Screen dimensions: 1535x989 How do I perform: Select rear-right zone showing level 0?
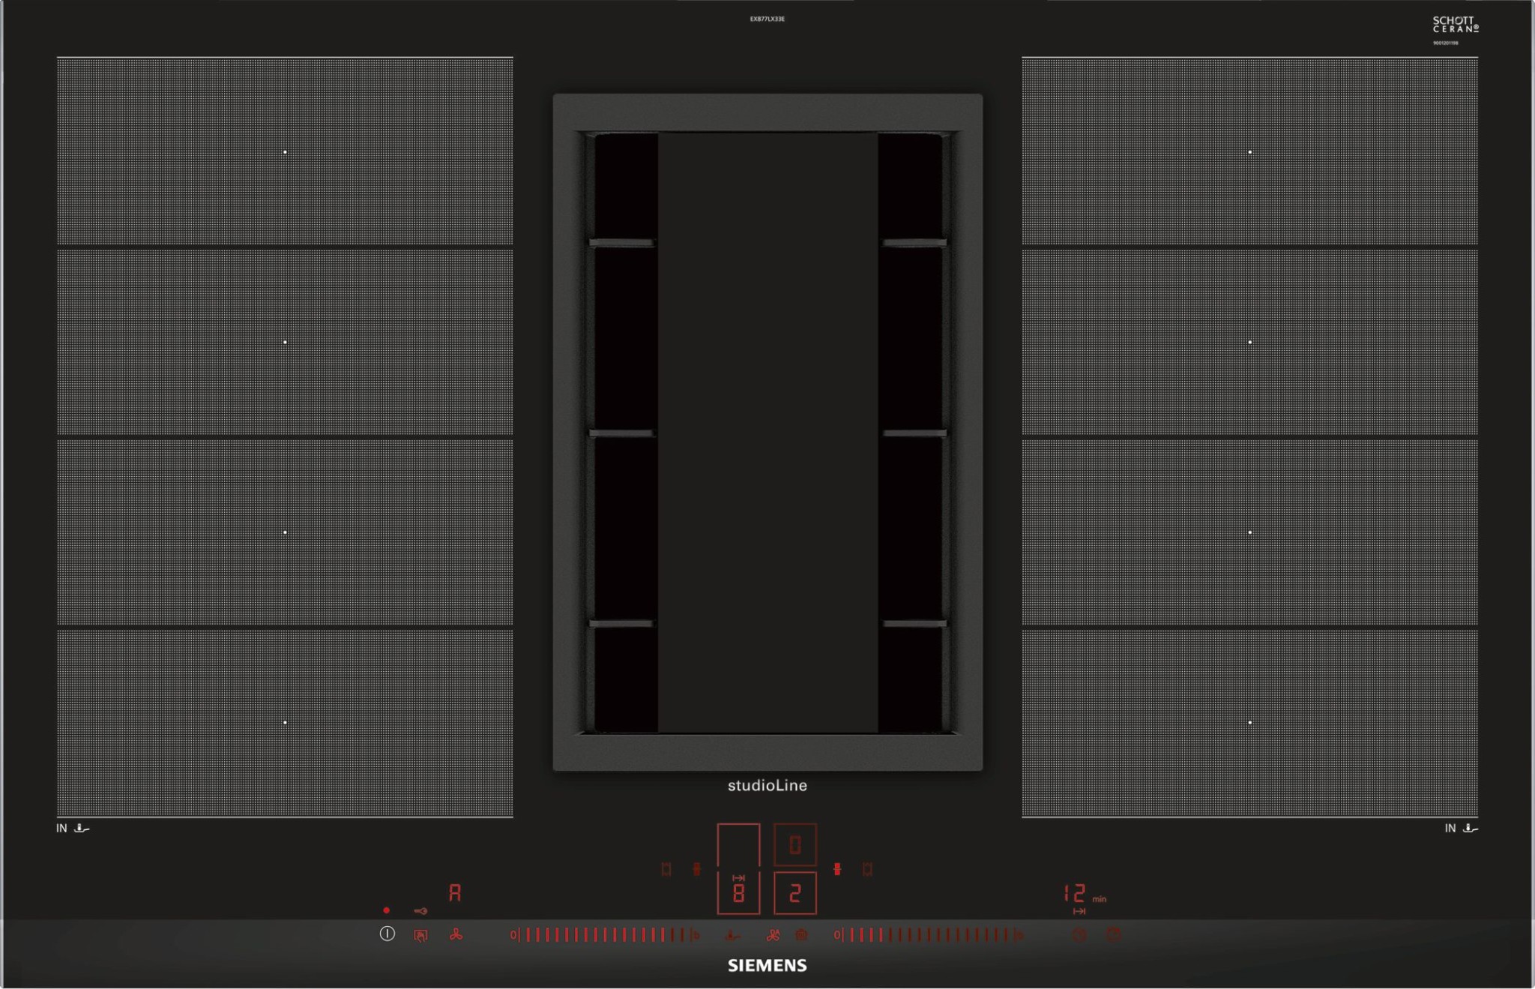click(794, 845)
